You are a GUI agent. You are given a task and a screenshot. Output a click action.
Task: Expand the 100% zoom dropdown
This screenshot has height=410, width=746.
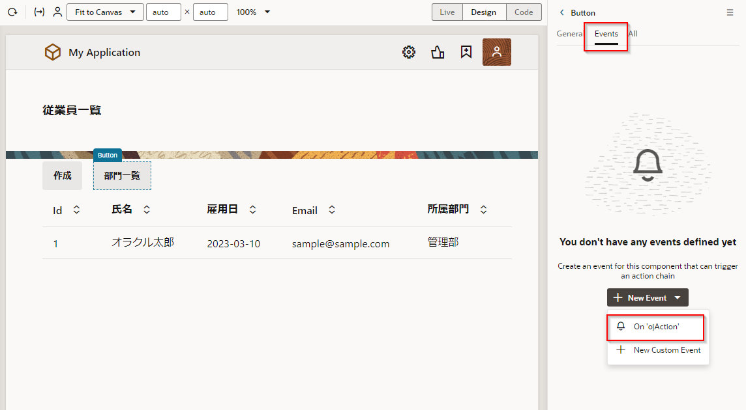click(253, 12)
